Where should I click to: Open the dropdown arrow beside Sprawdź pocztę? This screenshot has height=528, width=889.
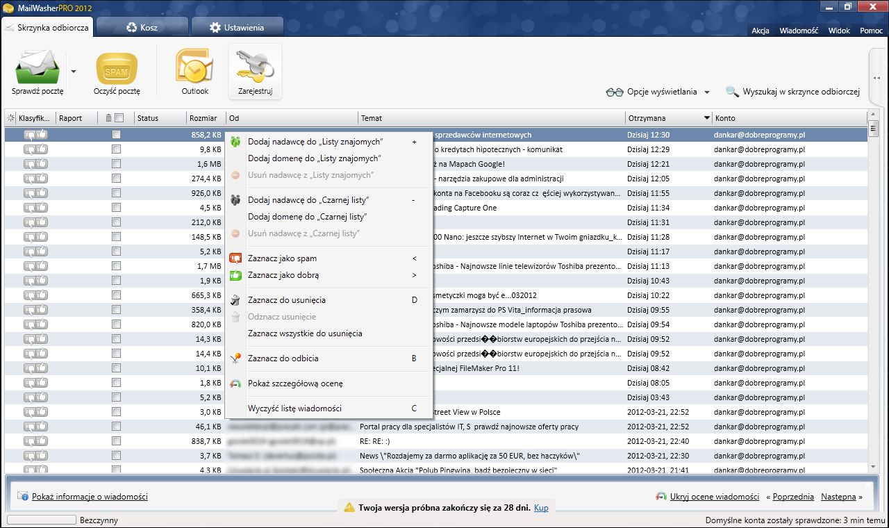click(x=74, y=72)
